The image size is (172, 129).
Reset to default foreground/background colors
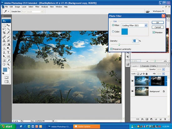tap(3, 73)
